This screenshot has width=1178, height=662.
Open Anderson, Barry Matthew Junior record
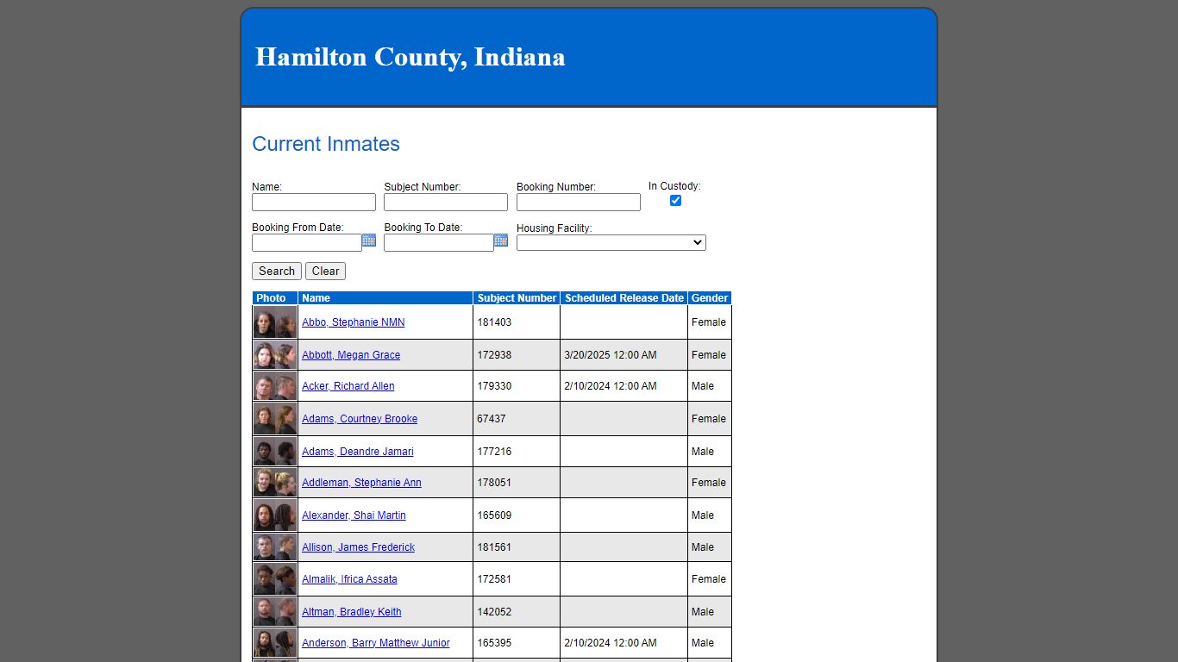376,643
